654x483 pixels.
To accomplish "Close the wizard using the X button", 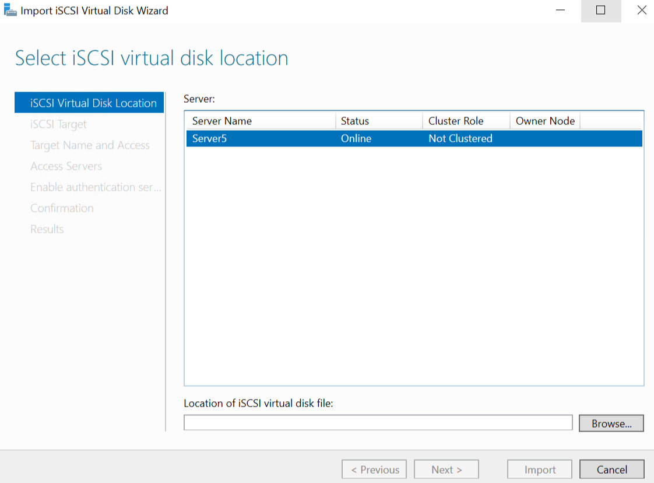I will [x=641, y=10].
